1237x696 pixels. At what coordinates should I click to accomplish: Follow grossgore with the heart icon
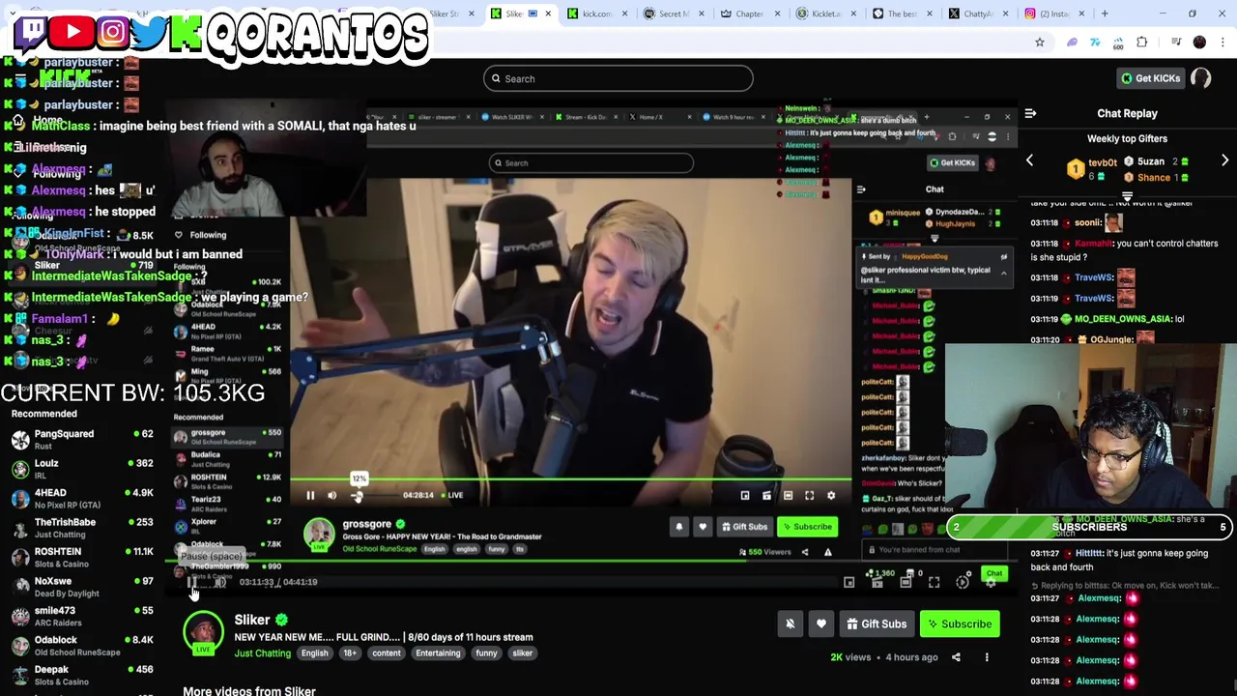(703, 527)
